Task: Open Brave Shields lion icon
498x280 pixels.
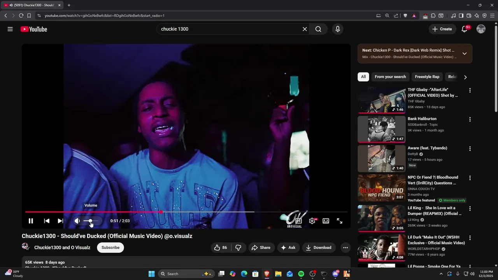Action: pyautogui.click(x=405, y=16)
